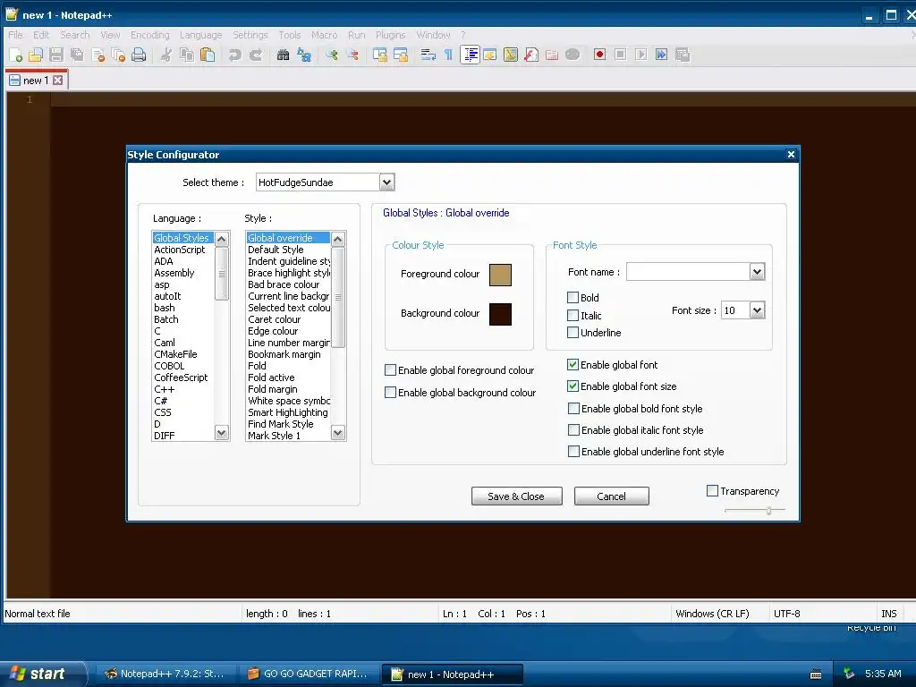Enable global foreground colour checkbox
This screenshot has height=687, width=916.
point(390,369)
